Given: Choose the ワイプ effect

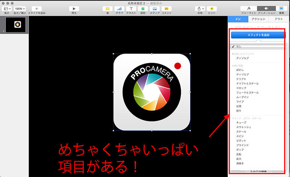Looking at the screenshot, I should [x=240, y=102].
